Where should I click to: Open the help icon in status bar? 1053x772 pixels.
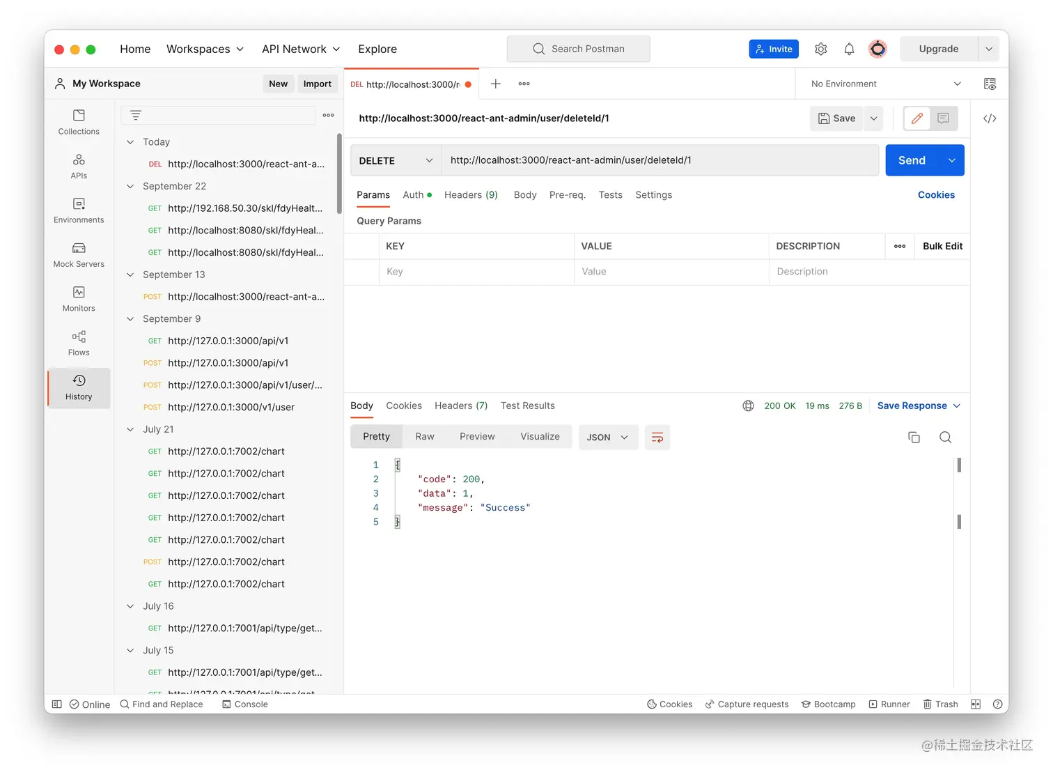(x=997, y=704)
